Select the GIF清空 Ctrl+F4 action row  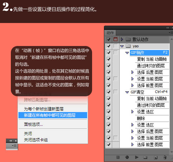[x=149, y=92]
